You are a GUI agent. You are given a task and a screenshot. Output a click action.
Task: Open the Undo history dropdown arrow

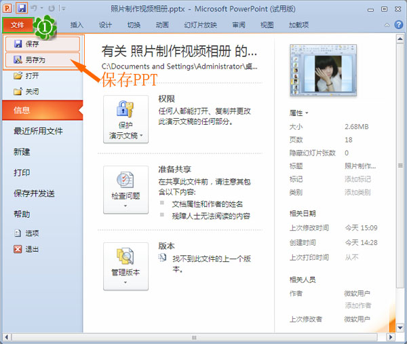pos(42,8)
